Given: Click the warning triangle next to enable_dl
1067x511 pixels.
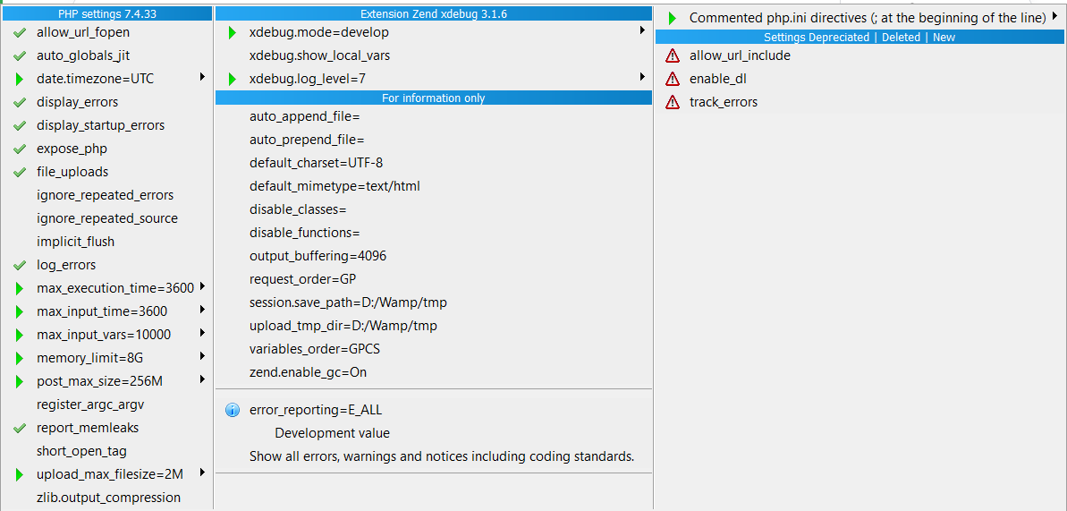Looking at the screenshot, I should pos(673,79).
